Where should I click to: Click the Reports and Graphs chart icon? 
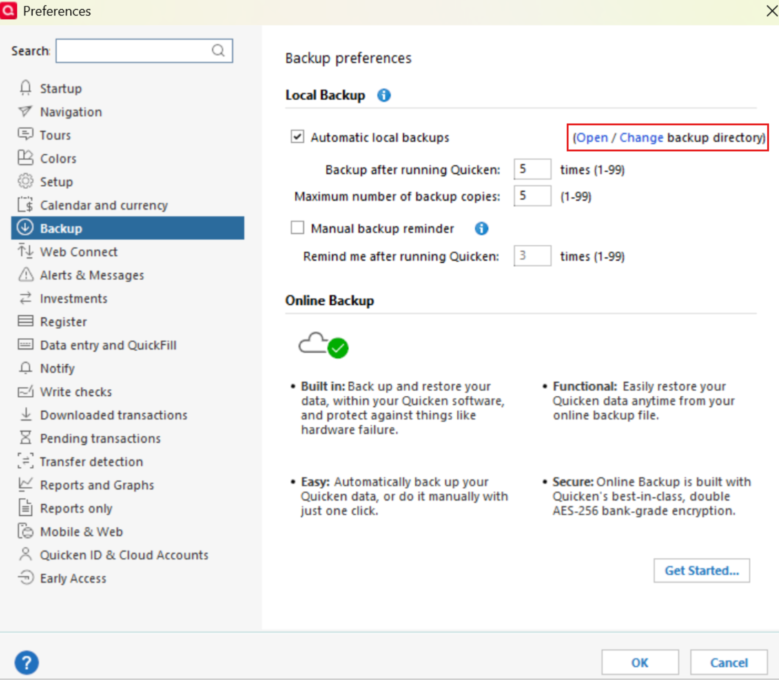coord(25,484)
